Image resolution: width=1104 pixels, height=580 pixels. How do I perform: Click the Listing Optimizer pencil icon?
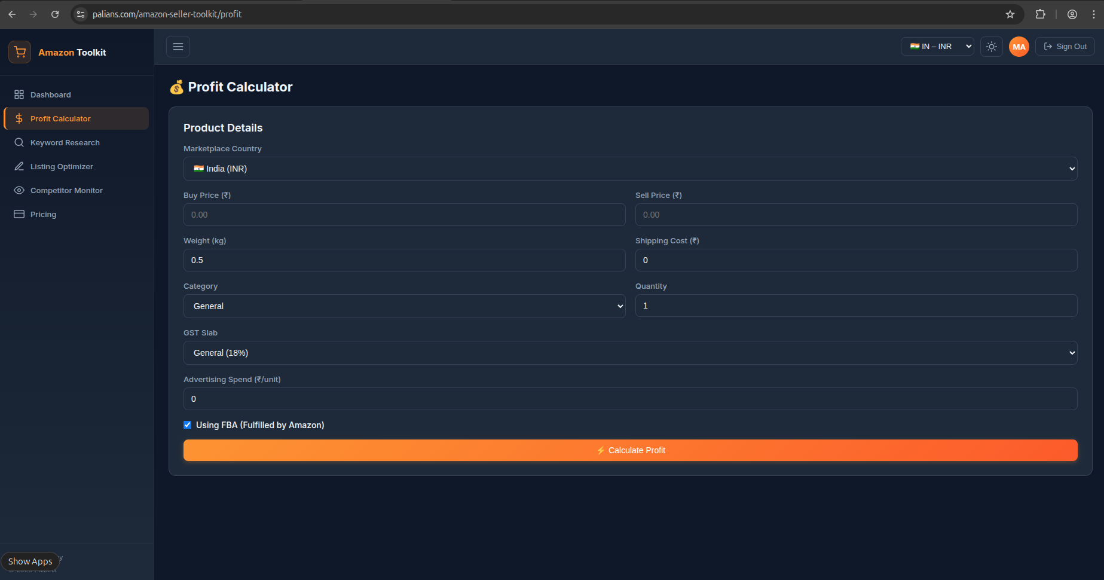coord(19,166)
